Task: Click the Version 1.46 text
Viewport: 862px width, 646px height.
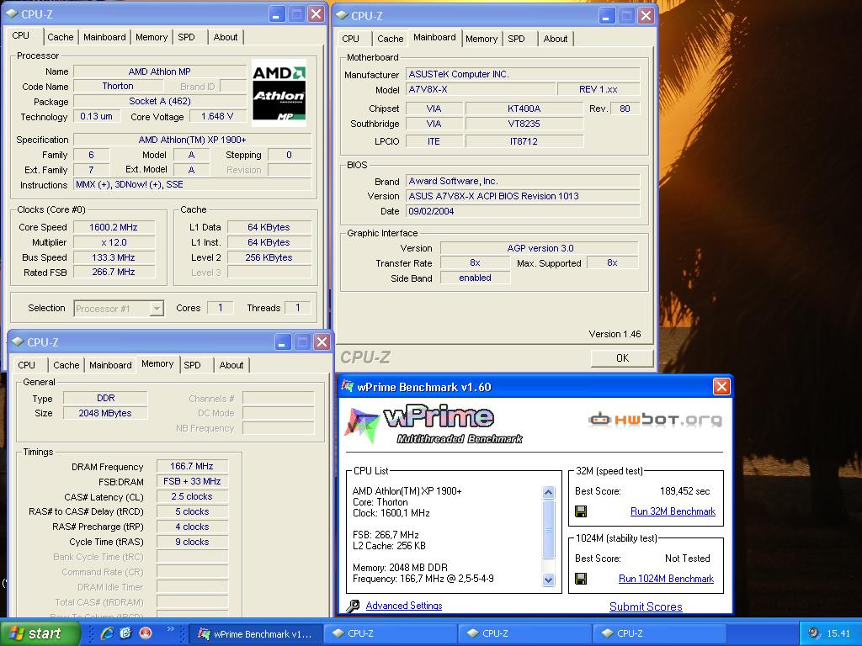Action: click(x=615, y=334)
